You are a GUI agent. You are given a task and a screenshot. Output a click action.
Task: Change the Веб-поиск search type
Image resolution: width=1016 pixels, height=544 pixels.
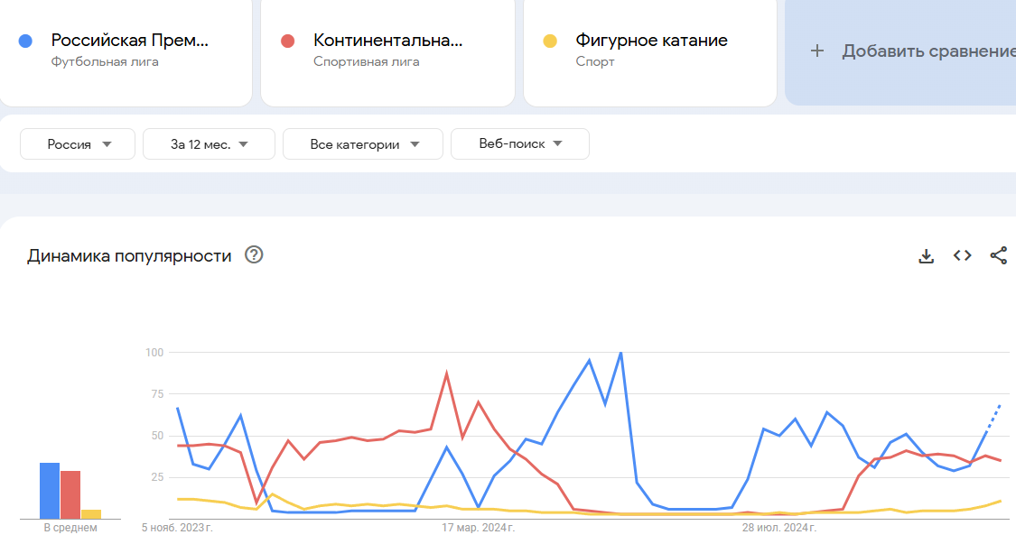(520, 143)
